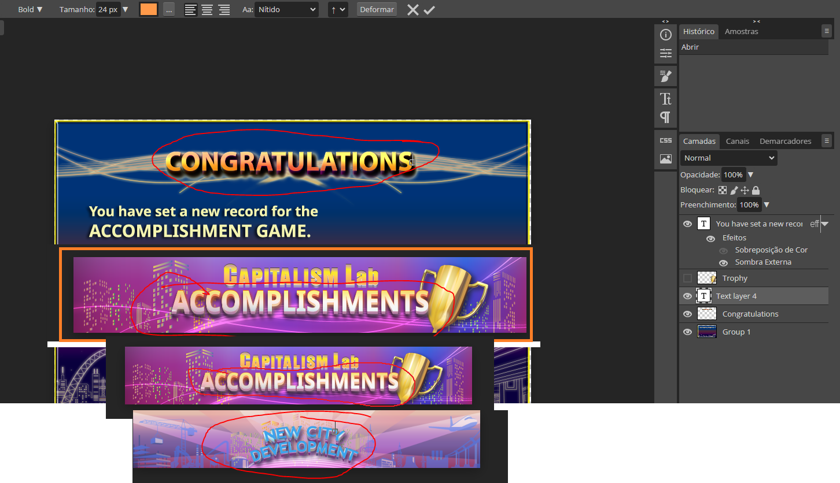This screenshot has height=483, width=840.
Task: Select the 'Efeitos' row label
Action: point(734,238)
